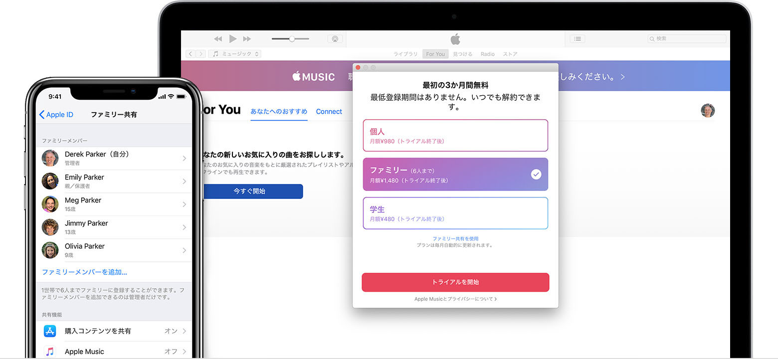Image resolution: width=778 pixels, height=359 pixels.
Task: Tap Olivia Parker's profile photo
Action: point(50,250)
